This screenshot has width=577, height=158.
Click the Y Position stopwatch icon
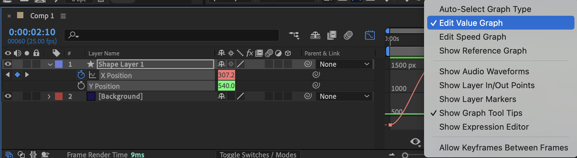tap(81, 86)
